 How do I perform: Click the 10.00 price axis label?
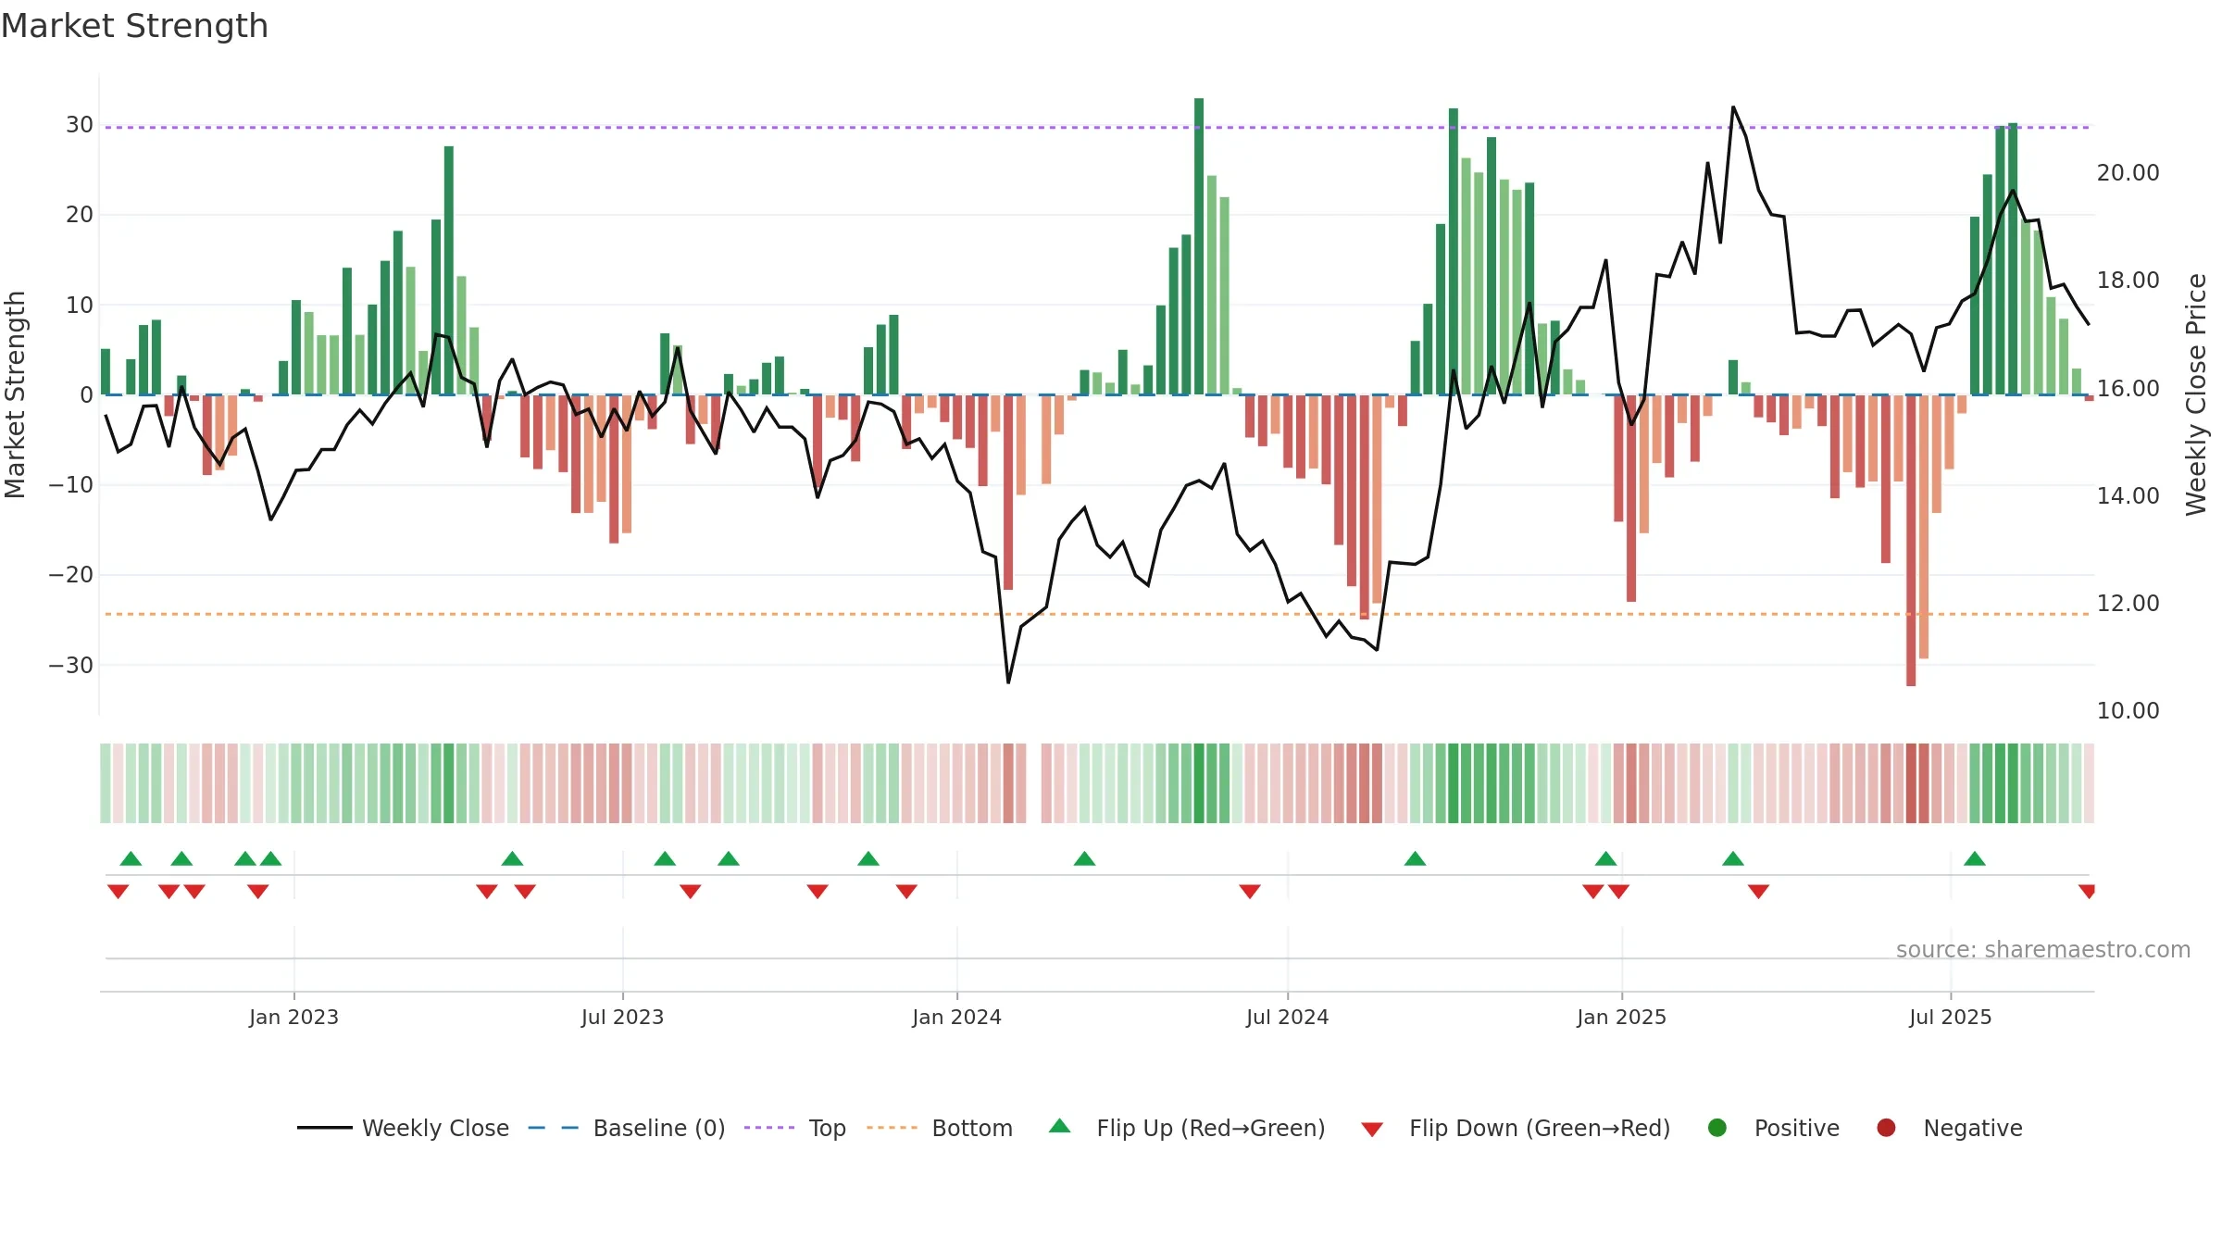click(2128, 710)
